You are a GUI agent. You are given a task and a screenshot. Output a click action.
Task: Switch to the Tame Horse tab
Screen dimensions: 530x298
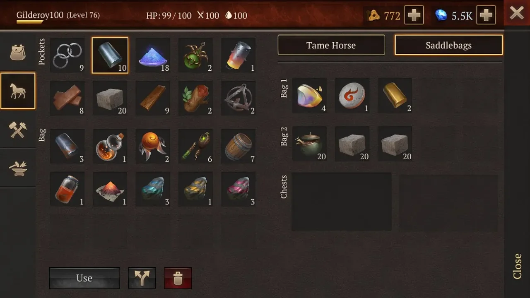click(x=331, y=45)
